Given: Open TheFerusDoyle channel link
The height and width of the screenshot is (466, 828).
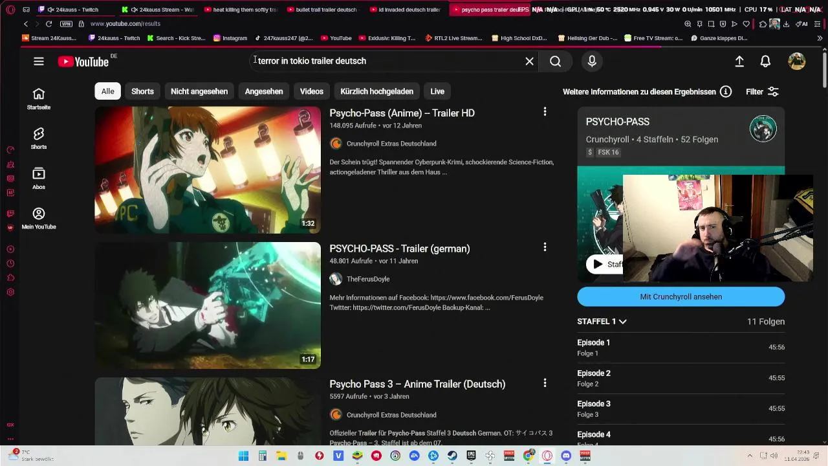Looking at the screenshot, I should point(367,279).
